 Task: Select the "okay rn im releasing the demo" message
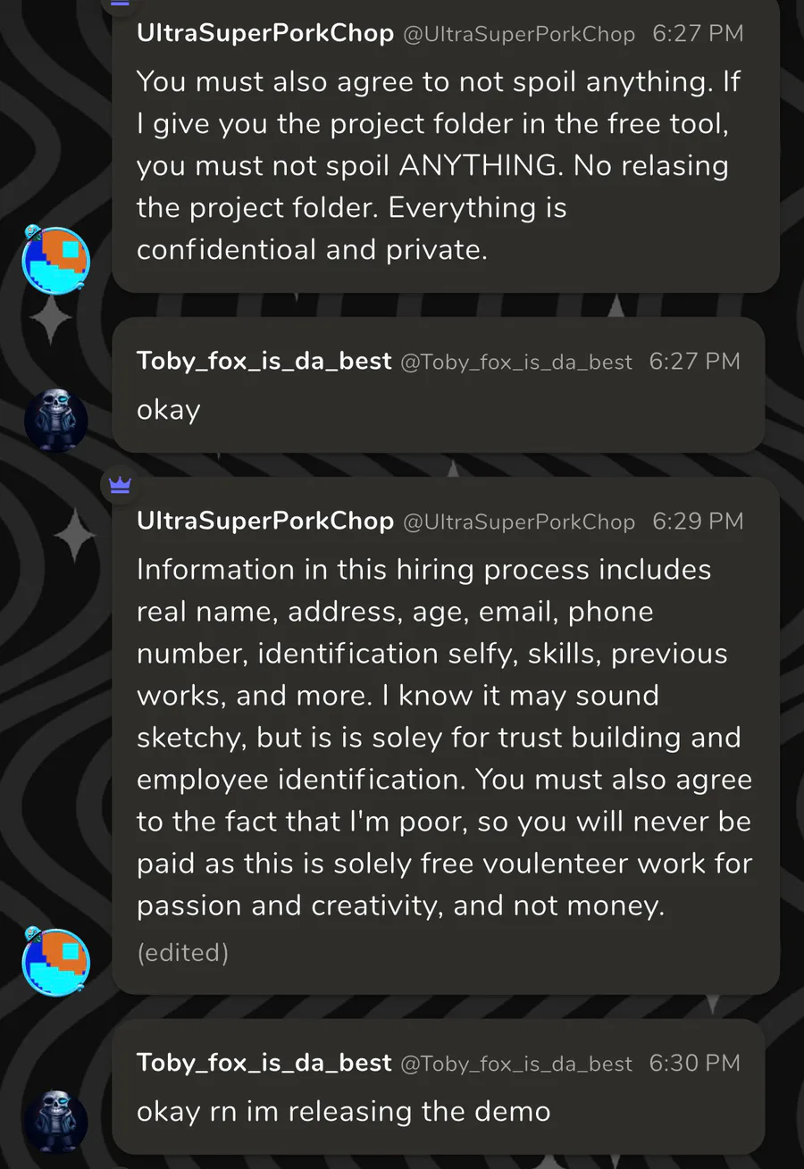343,1111
